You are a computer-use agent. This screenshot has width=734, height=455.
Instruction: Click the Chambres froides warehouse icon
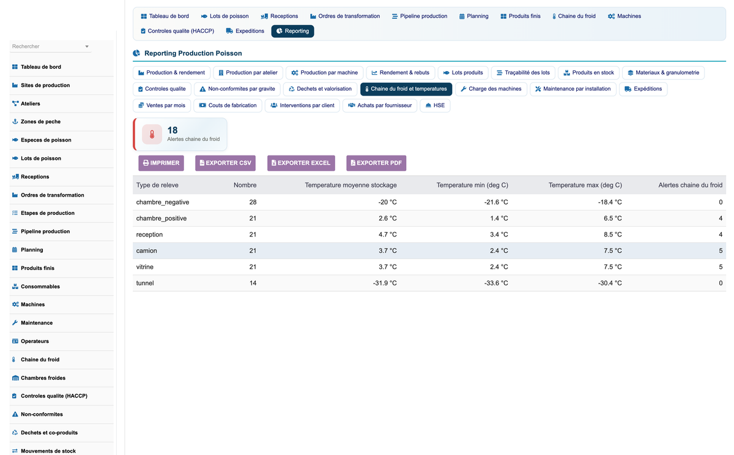15,378
